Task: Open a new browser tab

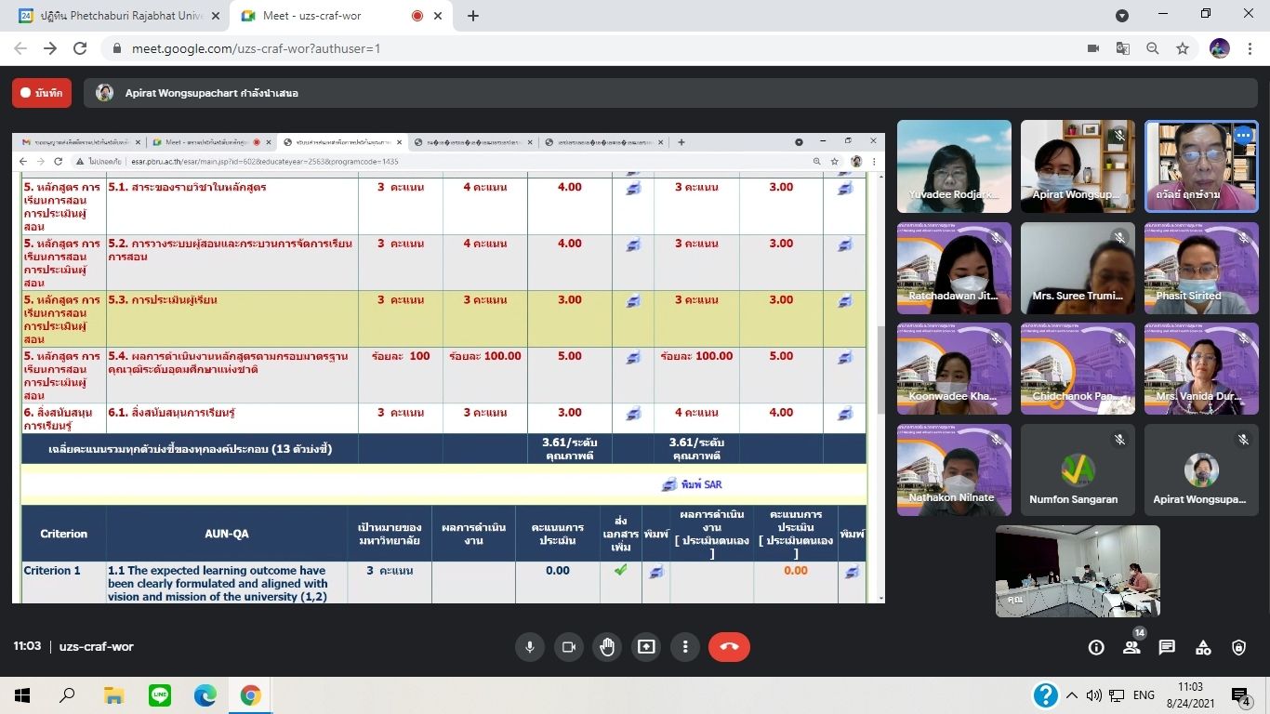Action: coord(473,16)
